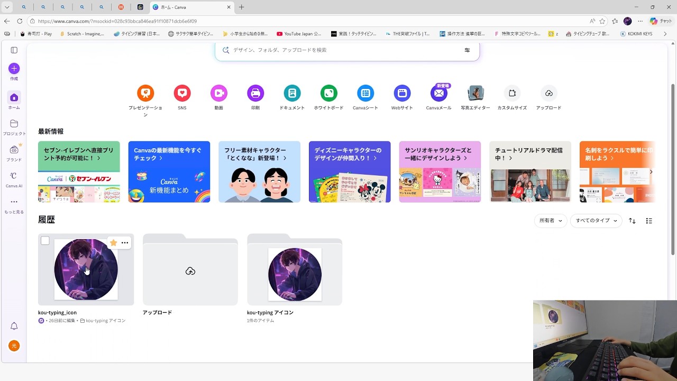Click the purple 作成 plus button

tap(14, 68)
